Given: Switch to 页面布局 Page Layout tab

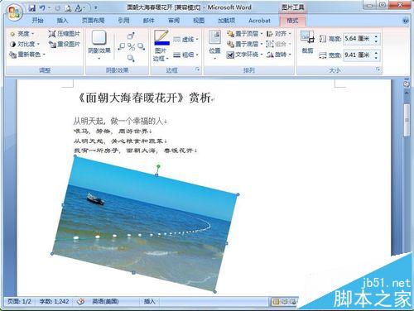Looking at the screenshot, I should tap(93, 21).
